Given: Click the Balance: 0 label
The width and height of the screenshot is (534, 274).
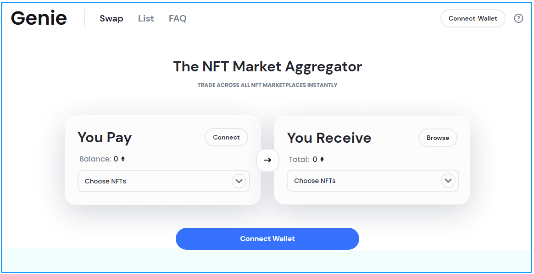Looking at the screenshot, I should (x=99, y=159).
